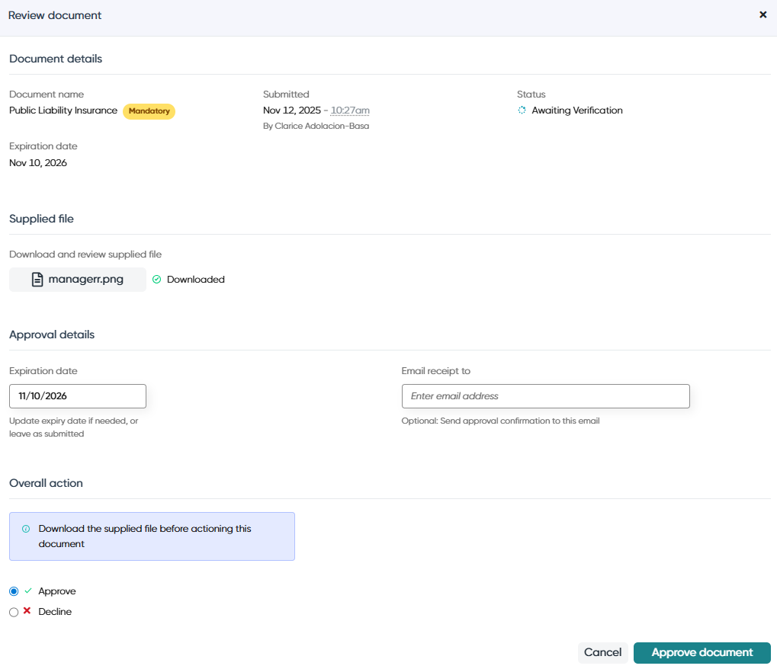This screenshot has width=777, height=669.
Task: Click the Email receipt to field
Action: coord(546,396)
